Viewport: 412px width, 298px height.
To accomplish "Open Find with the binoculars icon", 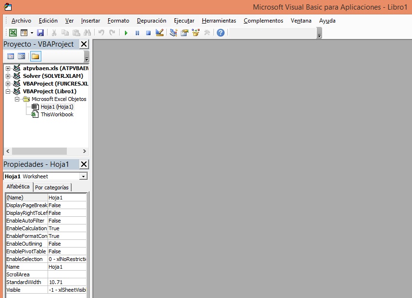I will pos(87,33).
